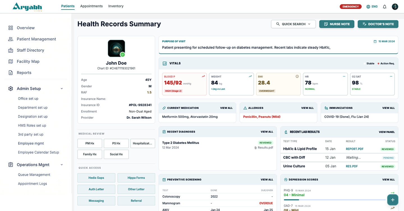Expand PHQ-9 score arrow
The image size is (404, 211).
coord(392,193)
